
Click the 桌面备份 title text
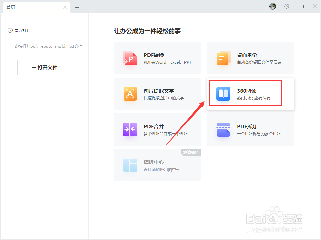[x=247, y=55]
